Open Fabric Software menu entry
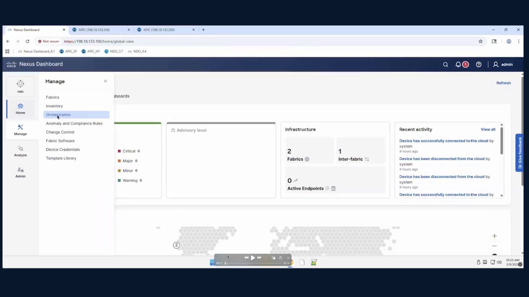 60,141
